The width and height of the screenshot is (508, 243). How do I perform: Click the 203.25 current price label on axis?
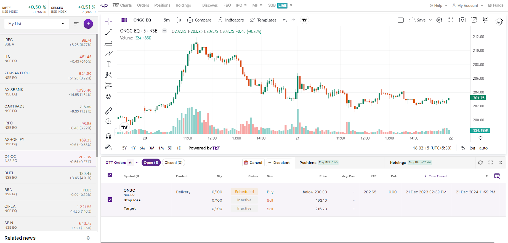(x=478, y=98)
